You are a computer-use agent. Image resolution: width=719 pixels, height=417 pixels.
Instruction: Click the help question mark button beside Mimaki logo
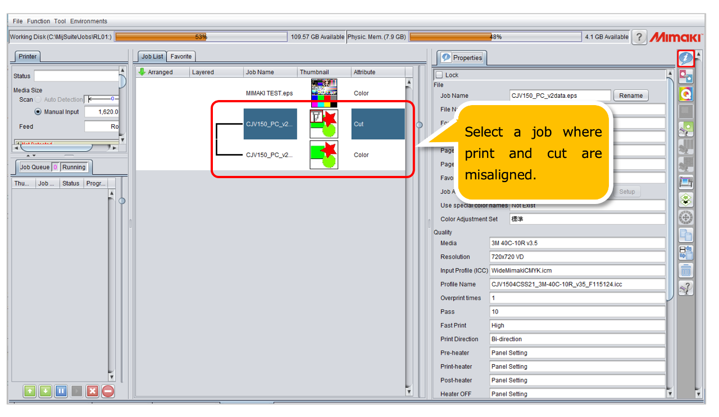pos(639,37)
